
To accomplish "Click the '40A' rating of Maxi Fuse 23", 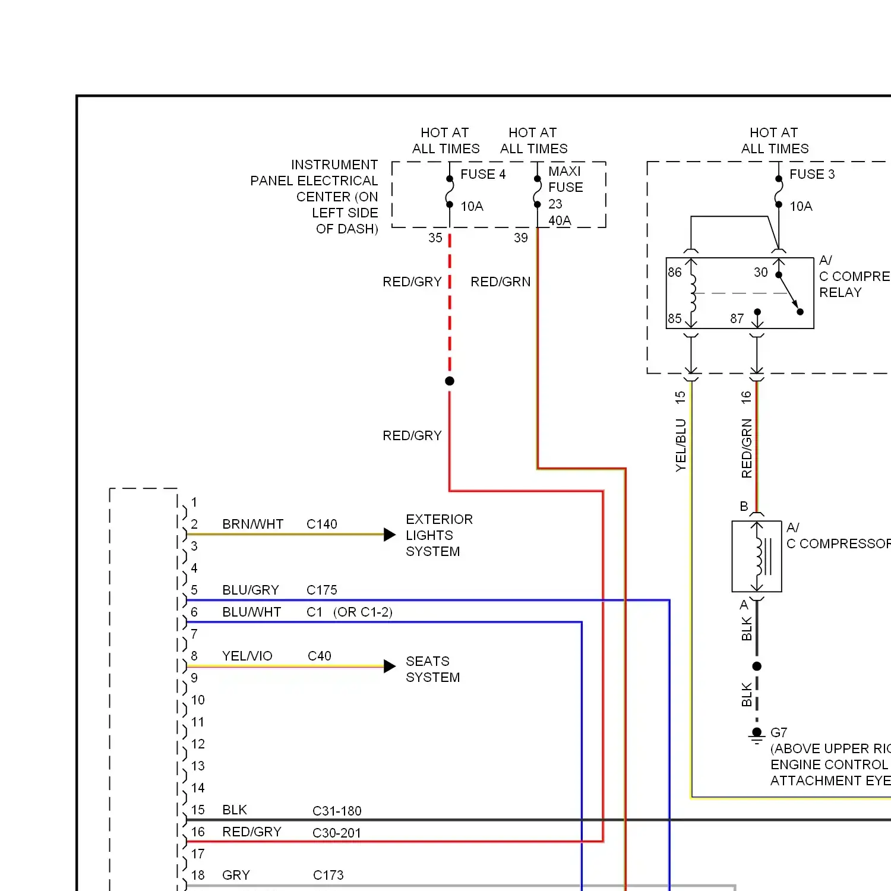I will pyautogui.click(x=560, y=220).
